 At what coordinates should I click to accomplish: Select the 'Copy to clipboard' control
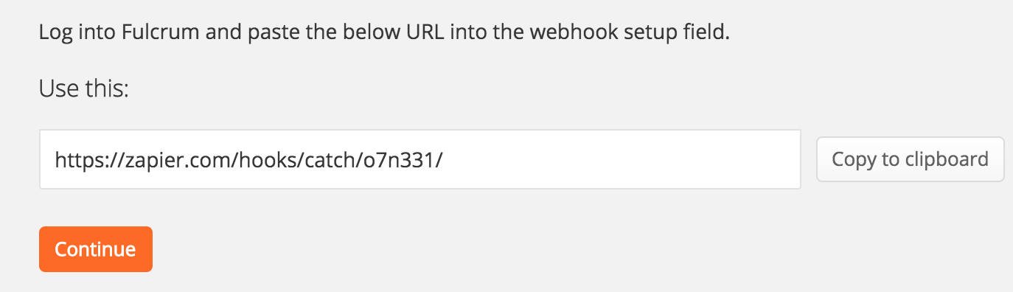coord(911,159)
